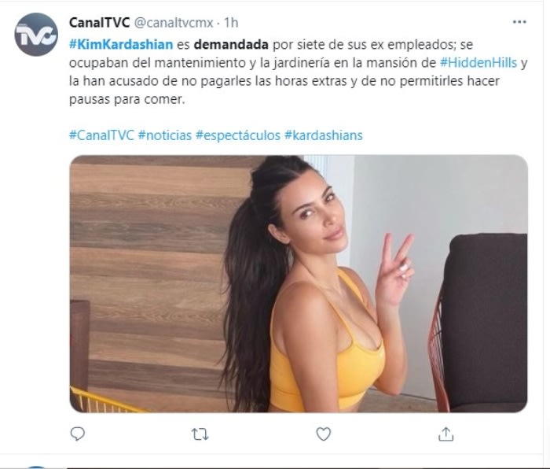The height and width of the screenshot is (469, 550).
Task: Open the #CanalTVC hashtag
Action: pos(101,135)
